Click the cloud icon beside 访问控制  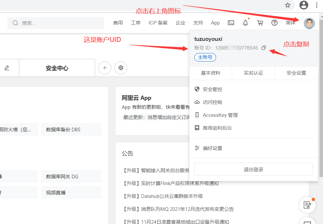[x=197, y=102]
